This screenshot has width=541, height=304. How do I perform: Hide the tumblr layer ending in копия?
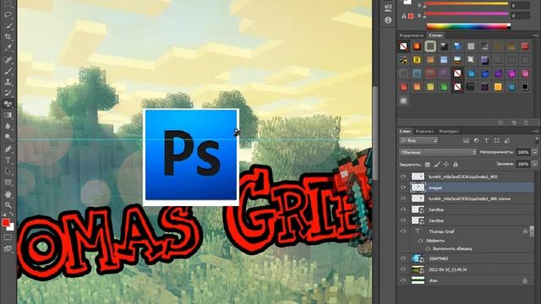pyautogui.click(x=403, y=198)
